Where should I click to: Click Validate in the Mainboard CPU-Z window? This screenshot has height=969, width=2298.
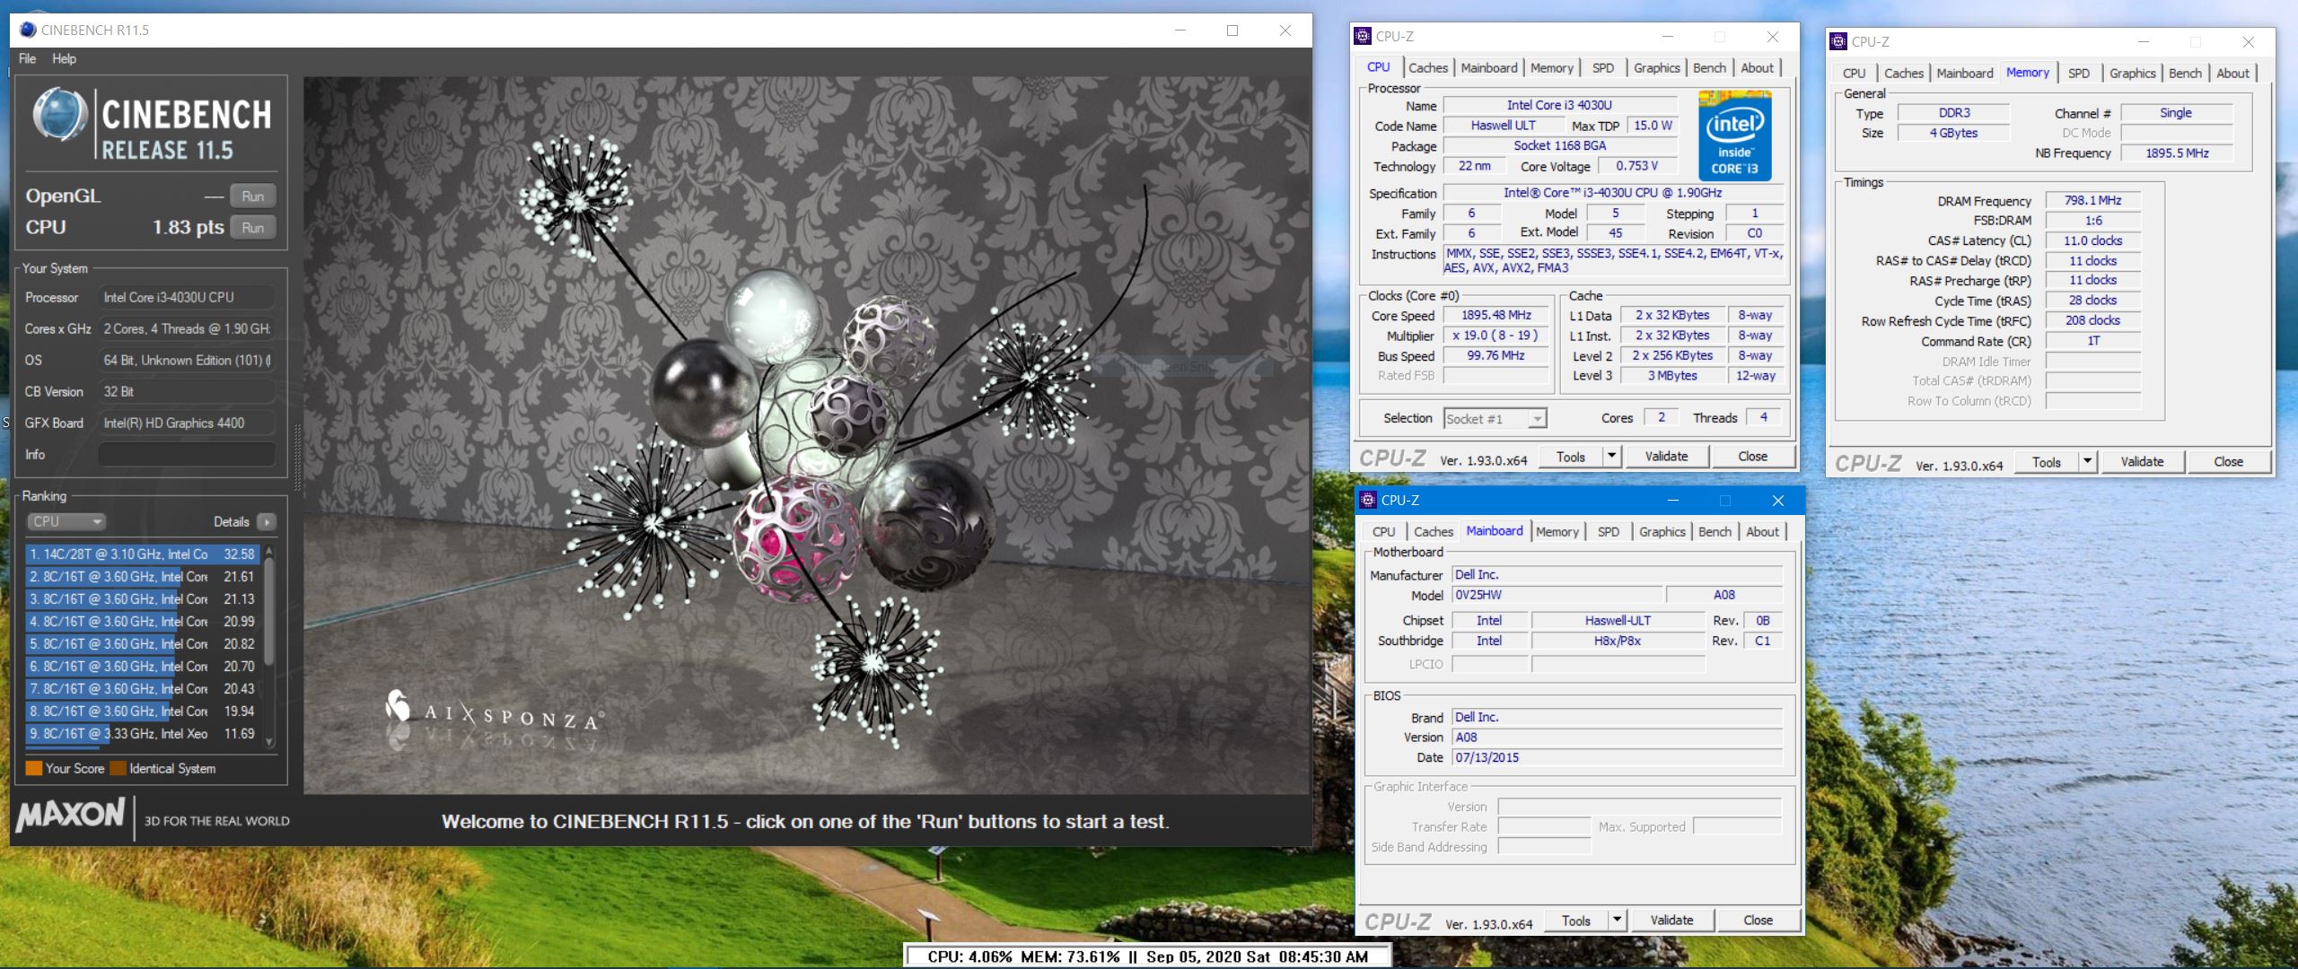click(1672, 921)
